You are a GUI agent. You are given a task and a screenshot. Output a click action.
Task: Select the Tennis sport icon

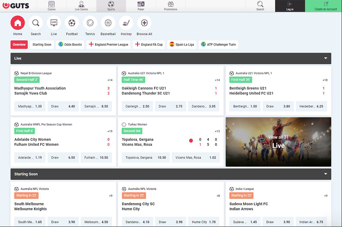(x=90, y=23)
